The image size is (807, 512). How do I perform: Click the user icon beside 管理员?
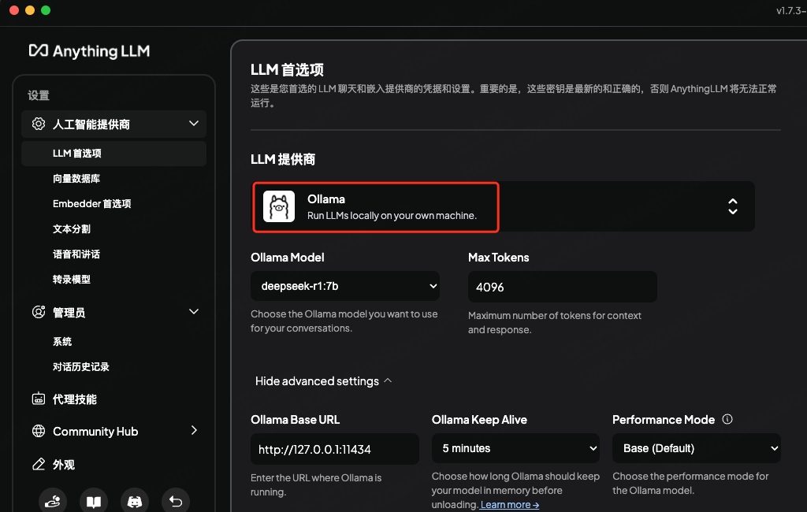[x=39, y=312]
